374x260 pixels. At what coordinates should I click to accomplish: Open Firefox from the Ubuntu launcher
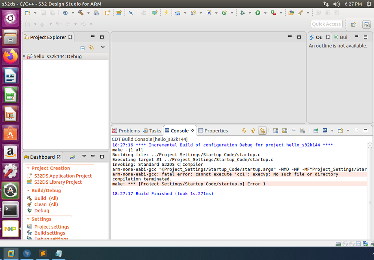pos(10,57)
